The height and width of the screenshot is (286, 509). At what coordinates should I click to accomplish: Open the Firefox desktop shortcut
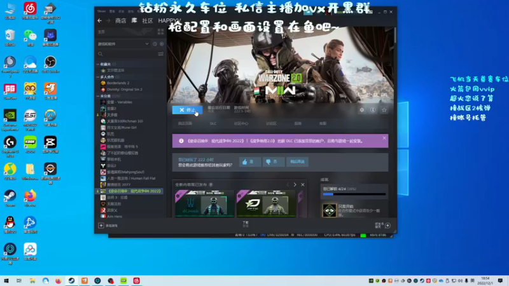(30, 198)
